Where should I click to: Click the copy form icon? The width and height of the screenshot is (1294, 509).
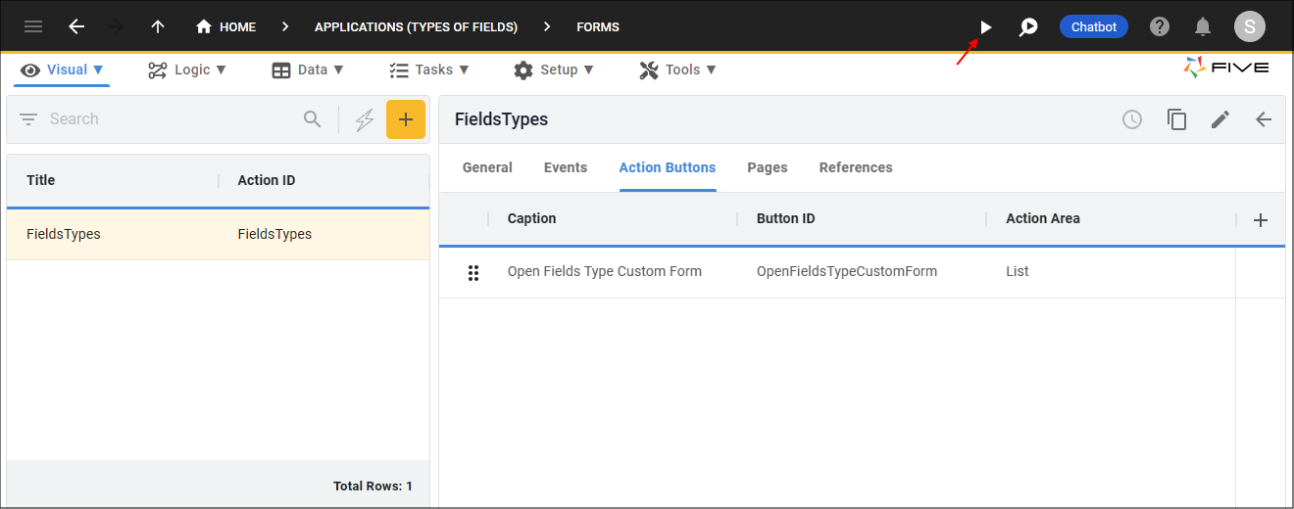pyautogui.click(x=1176, y=119)
